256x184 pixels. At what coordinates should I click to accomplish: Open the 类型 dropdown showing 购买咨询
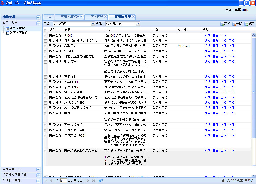(93, 24)
